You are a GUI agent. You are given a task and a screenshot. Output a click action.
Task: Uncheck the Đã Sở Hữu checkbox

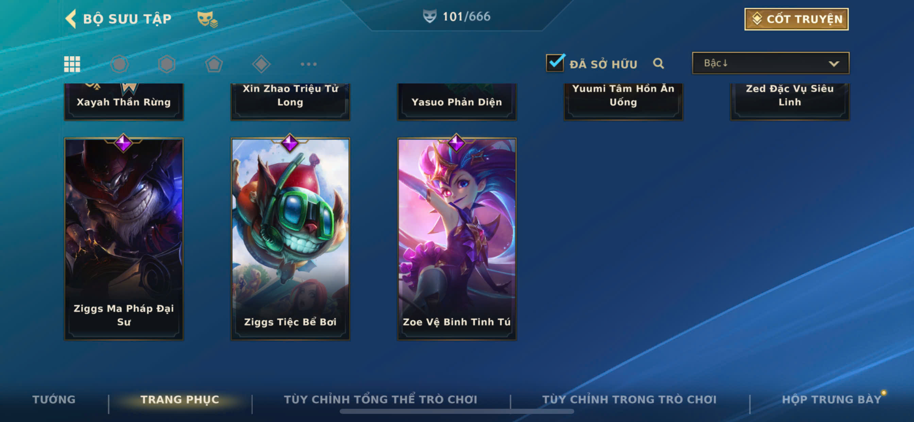tap(555, 63)
